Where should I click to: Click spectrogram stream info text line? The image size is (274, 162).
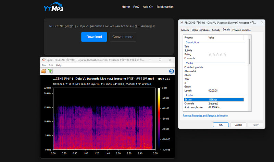[104, 84]
